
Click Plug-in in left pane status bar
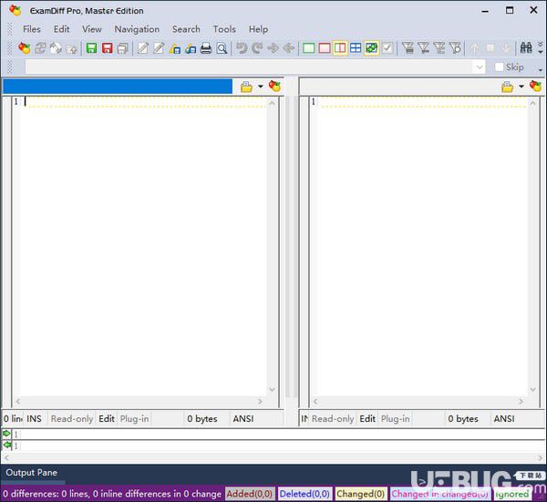coord(134,418)
